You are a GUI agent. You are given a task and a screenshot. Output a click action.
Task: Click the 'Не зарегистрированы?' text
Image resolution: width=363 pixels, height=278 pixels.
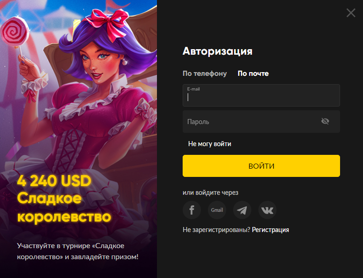[217, 230]
